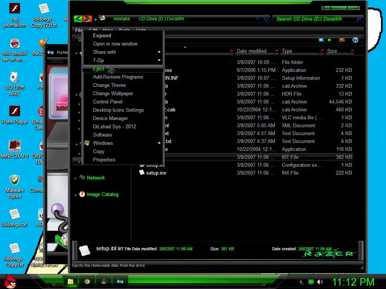
Task: Click DiLshad Sys - 2012 entry
Action: click(123, 126)
